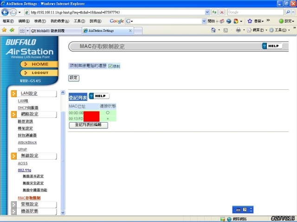297x222 pixels.
Task: Open the 轉址設定 link
Action: (25, 129)
